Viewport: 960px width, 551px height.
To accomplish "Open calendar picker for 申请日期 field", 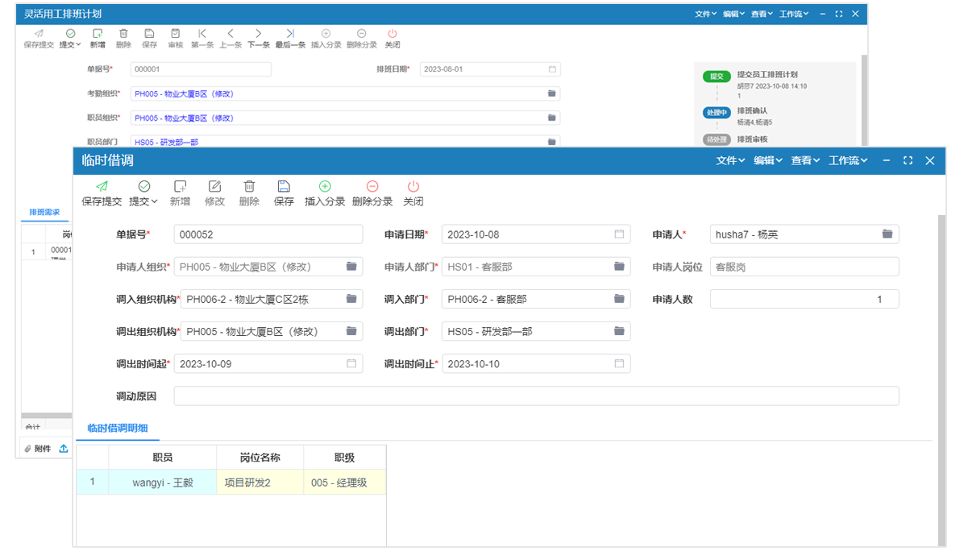I will point(619,234).
